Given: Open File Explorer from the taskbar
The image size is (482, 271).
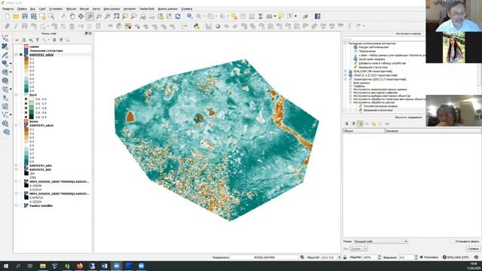Looking at the screenshot, I should (43, 266).
